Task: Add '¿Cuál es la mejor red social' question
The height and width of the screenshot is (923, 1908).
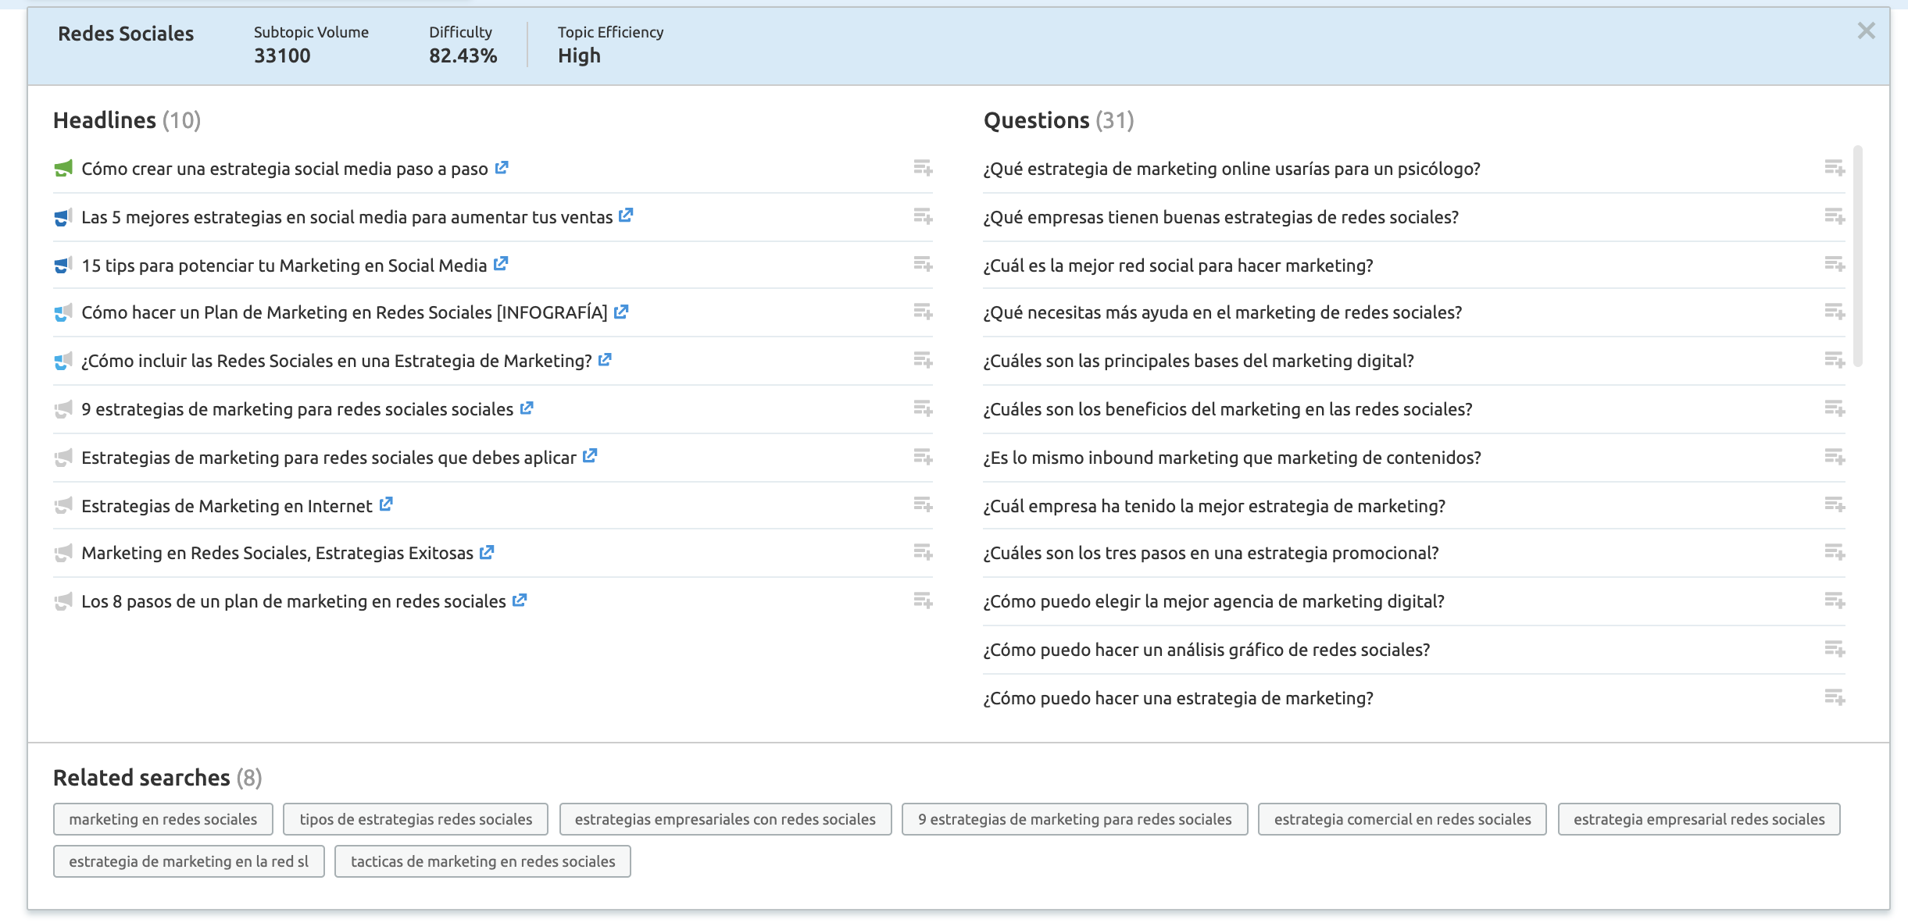Action: [1835, 265]
